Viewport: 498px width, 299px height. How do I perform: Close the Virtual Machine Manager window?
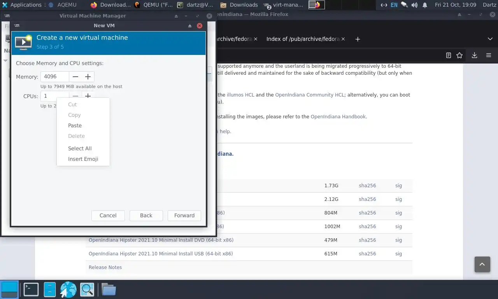pos(209,16)
